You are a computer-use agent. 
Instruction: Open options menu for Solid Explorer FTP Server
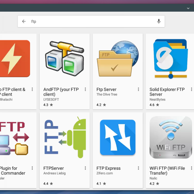click(191, 89)
